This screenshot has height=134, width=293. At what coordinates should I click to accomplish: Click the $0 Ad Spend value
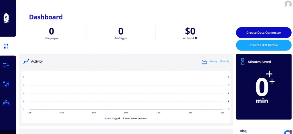(x=190, y=31)
